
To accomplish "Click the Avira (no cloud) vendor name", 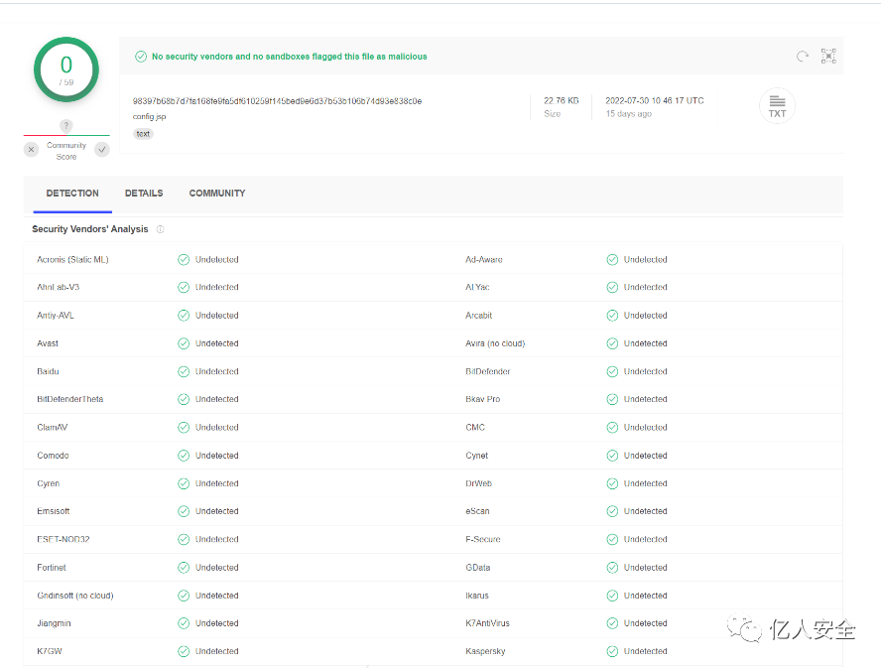I will pyautogui.click(x=495, y=343).
